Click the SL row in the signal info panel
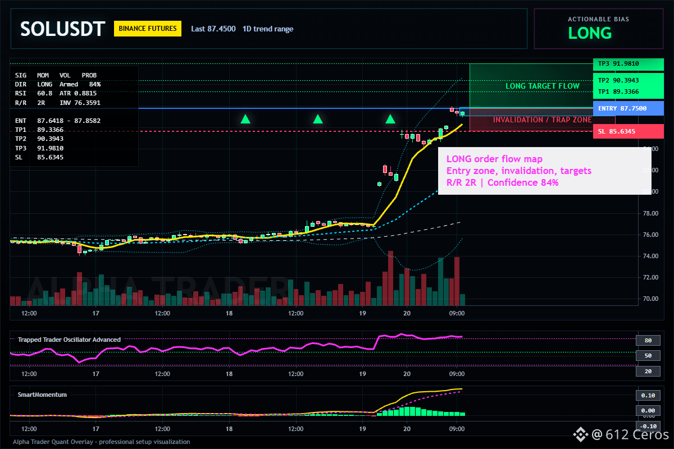Viewport: 674px width, 449px height. point(39,157)
